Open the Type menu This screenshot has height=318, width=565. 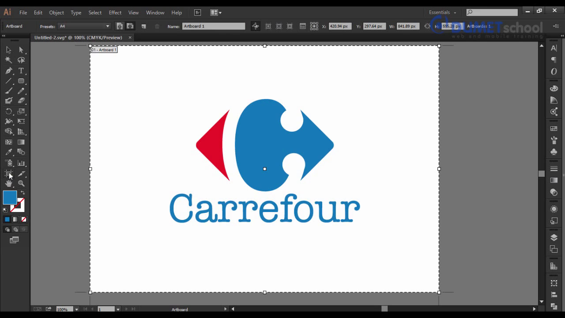point(76,12)
